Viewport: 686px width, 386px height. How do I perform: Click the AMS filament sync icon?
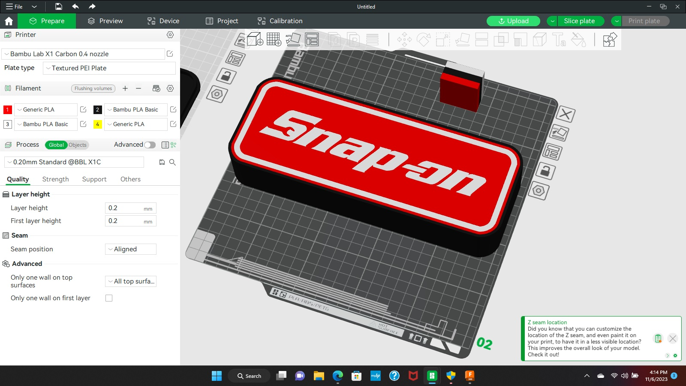click(x=156, y=88)
